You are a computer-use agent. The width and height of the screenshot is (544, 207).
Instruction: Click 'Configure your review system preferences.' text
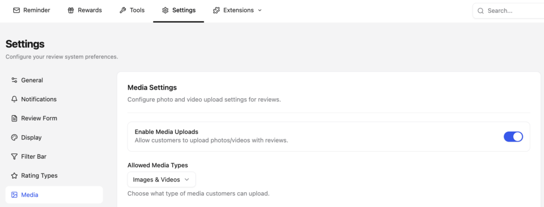coord(62,57)
